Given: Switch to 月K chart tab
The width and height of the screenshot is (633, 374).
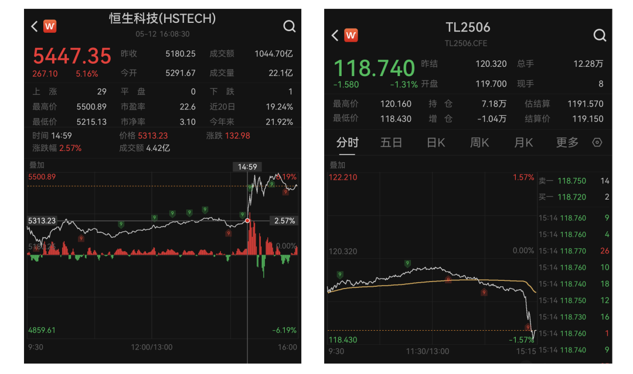Looking at the screenshot, I should coord(523,143).
